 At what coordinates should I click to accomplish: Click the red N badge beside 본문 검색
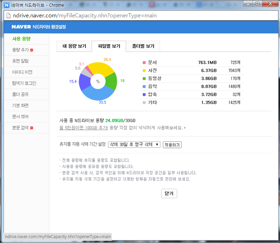(32, 128)
